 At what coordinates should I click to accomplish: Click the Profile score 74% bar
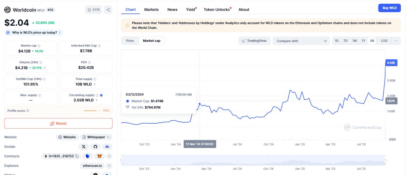click(x=92, y=110)
